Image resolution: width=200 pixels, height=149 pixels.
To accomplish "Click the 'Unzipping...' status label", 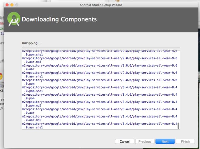I will [31, 43].
